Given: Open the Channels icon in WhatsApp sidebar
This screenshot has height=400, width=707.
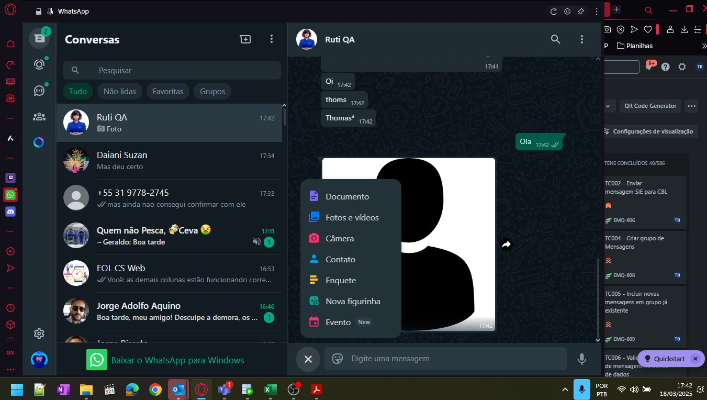Looking at the screenshot, I should (39, 91).
